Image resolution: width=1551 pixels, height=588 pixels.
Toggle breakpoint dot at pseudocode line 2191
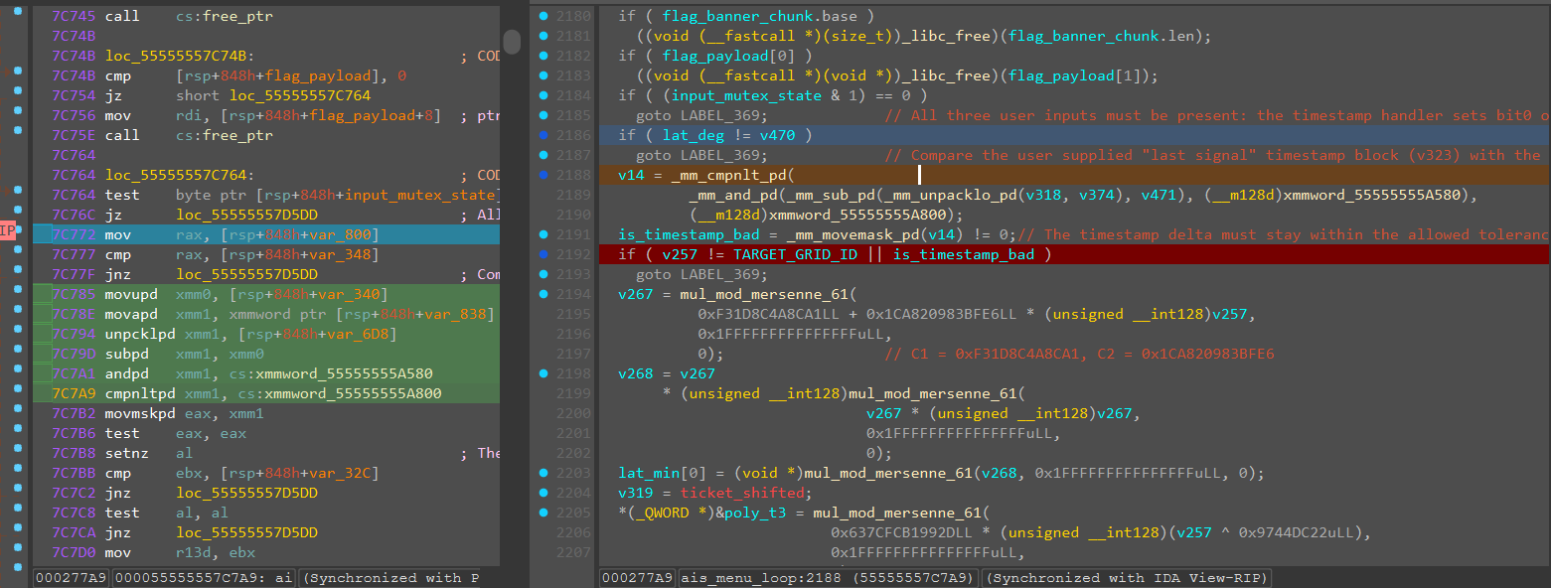coord(543,235)
